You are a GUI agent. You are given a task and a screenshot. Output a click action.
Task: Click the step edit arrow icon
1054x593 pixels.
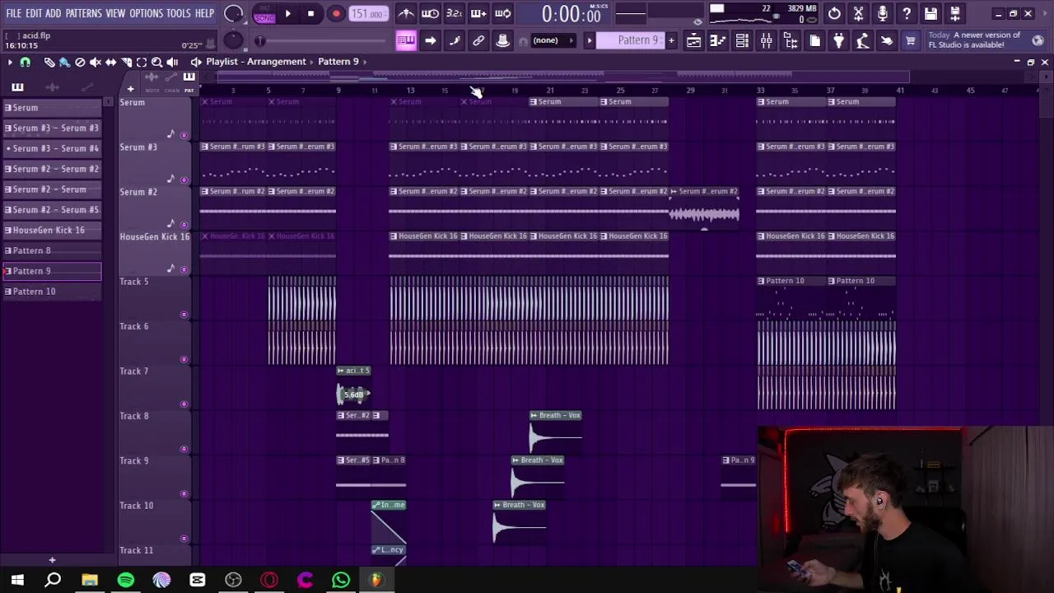pyautogui.click(x=430, y=41)
